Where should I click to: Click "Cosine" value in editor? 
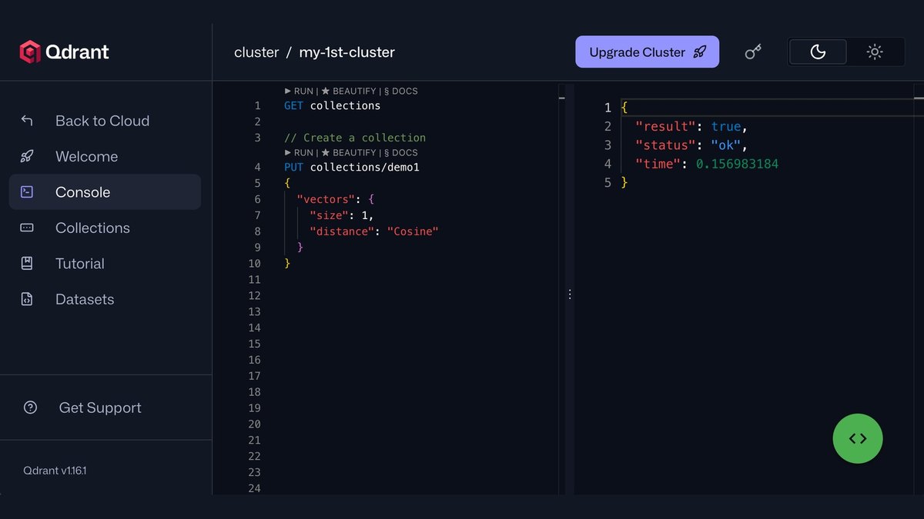(413, 231)
